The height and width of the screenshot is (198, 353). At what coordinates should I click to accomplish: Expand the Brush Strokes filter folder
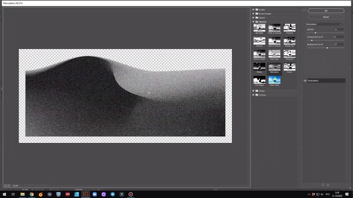[254, 14]
